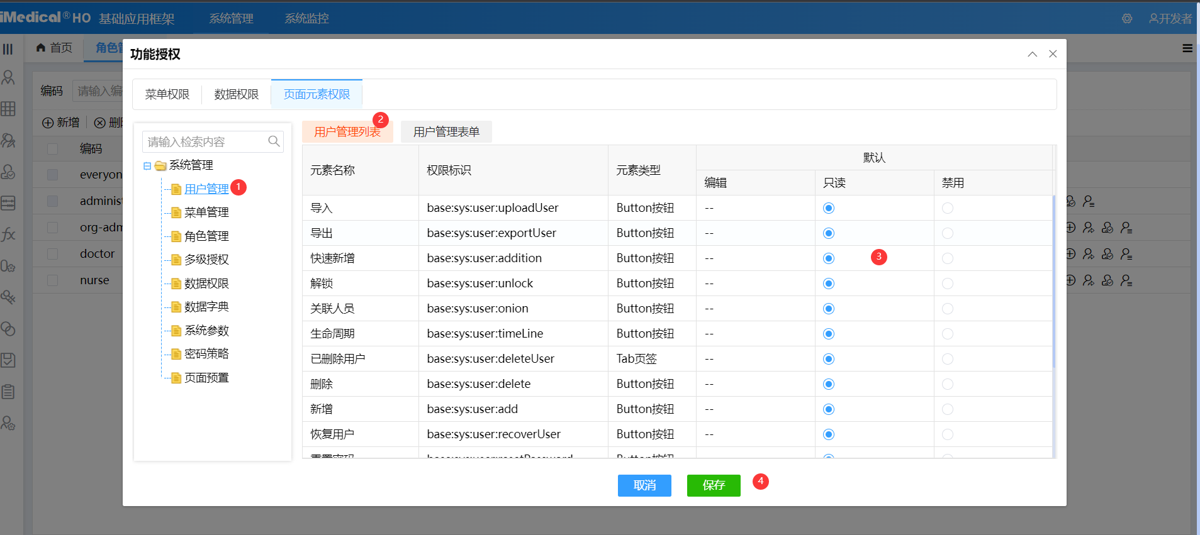
Task: Select 密码策略 in the tree
Action: pos(206,354)
